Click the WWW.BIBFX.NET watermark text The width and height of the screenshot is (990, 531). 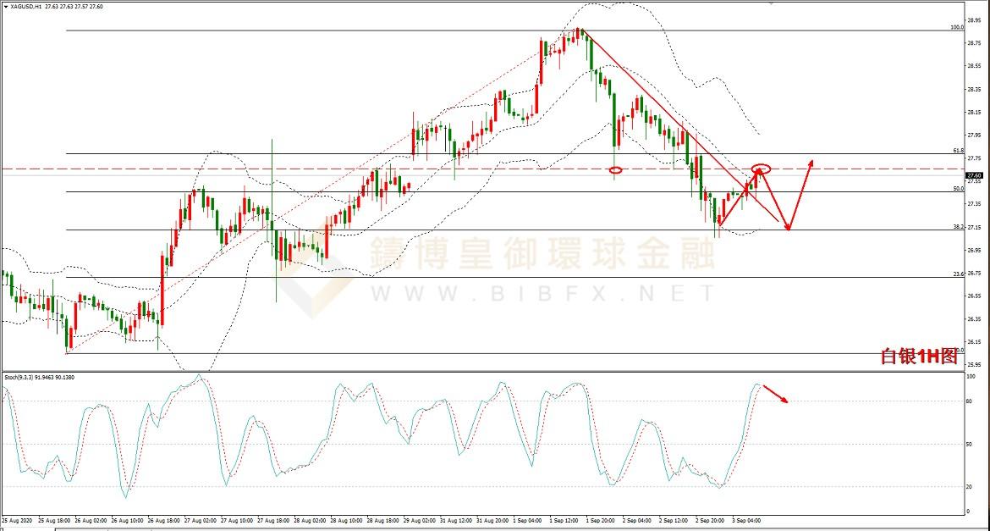(x=542, y=294)
